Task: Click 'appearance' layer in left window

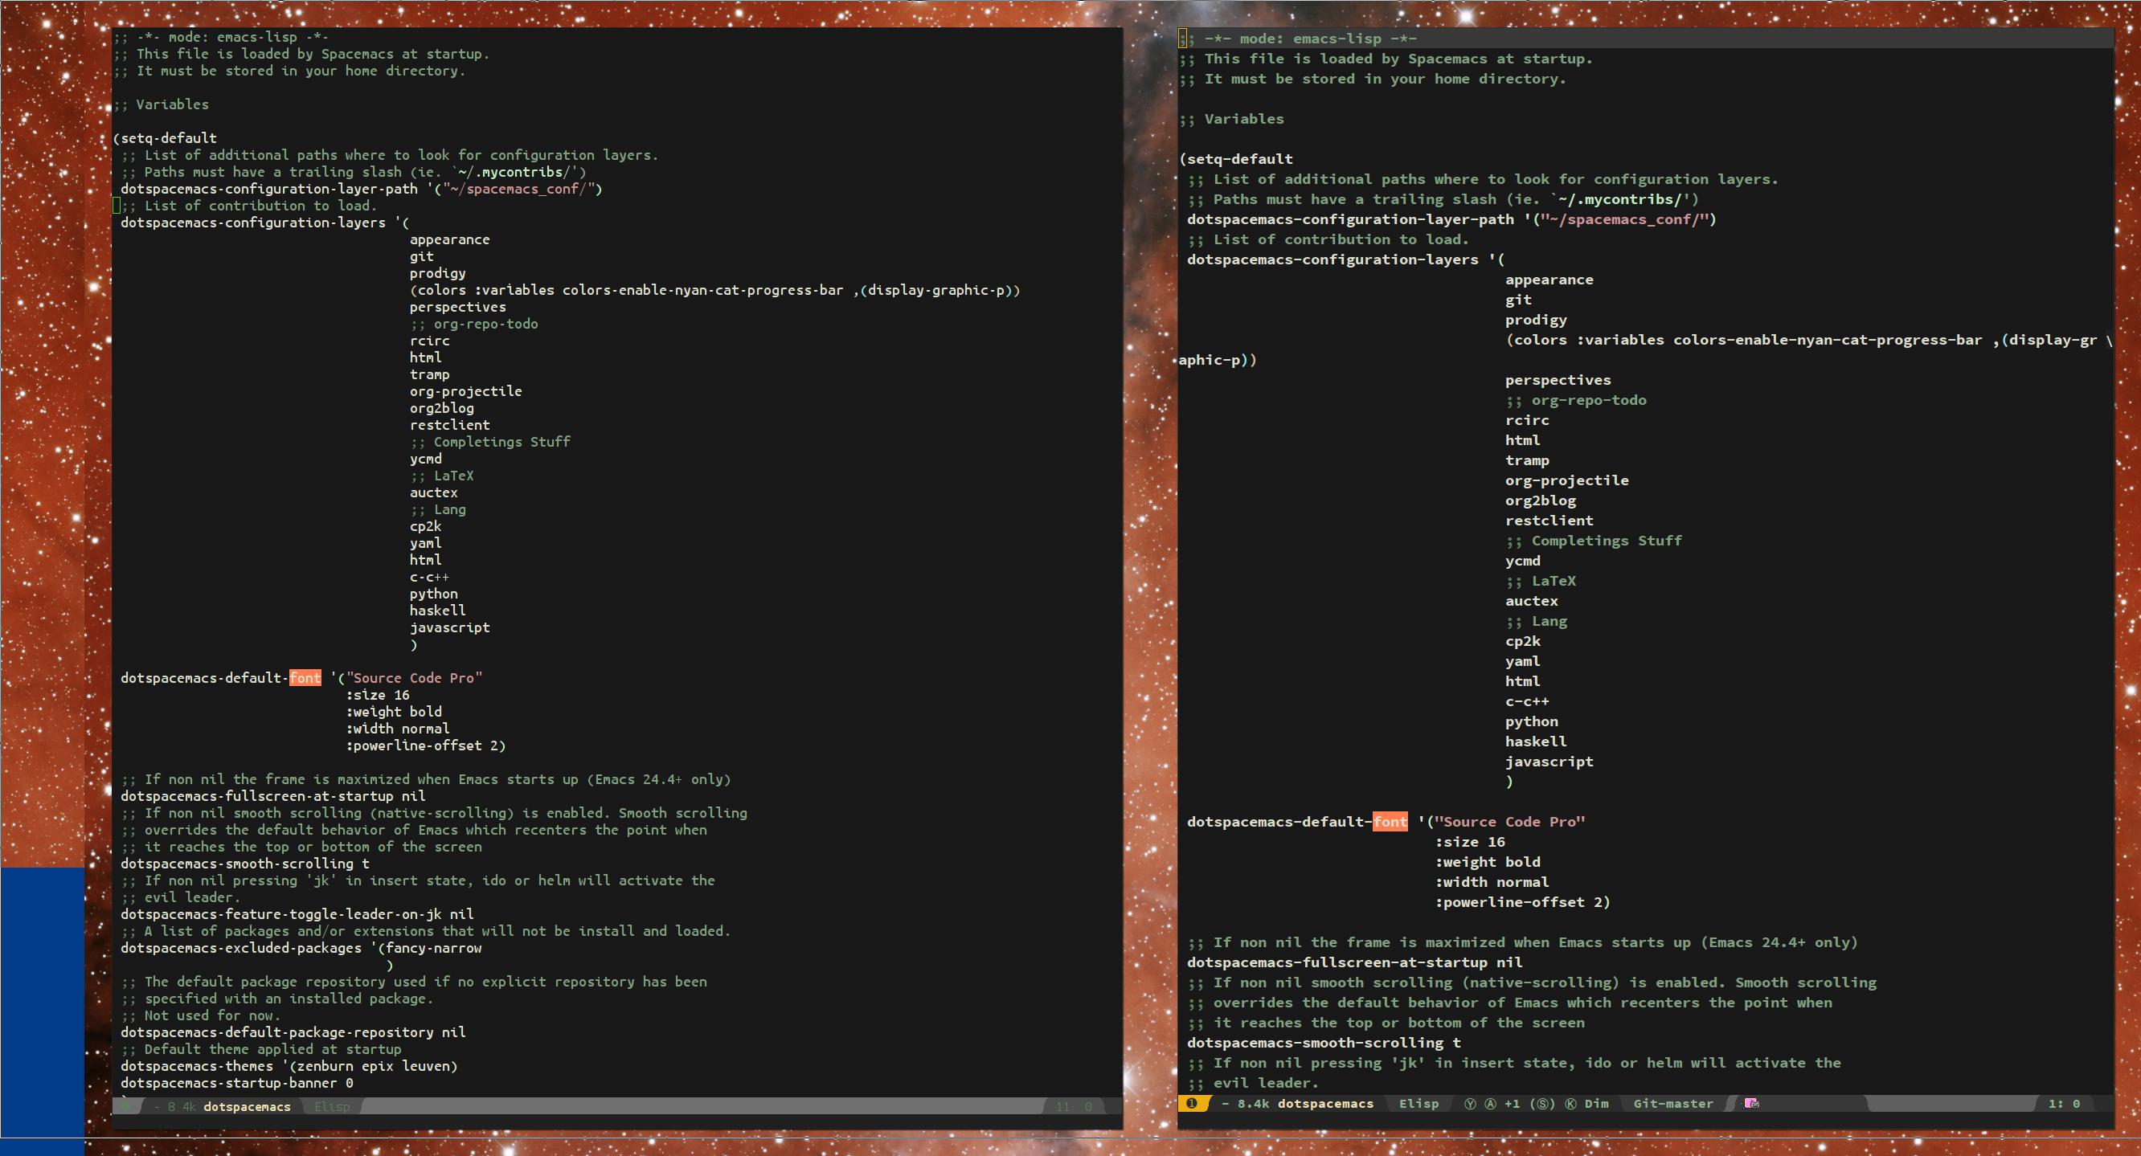Action: [x=449, y=239]
